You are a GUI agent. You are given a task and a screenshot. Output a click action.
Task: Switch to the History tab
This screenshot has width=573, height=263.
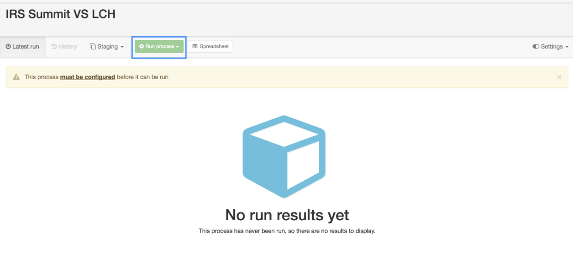[x=64, y=46]
